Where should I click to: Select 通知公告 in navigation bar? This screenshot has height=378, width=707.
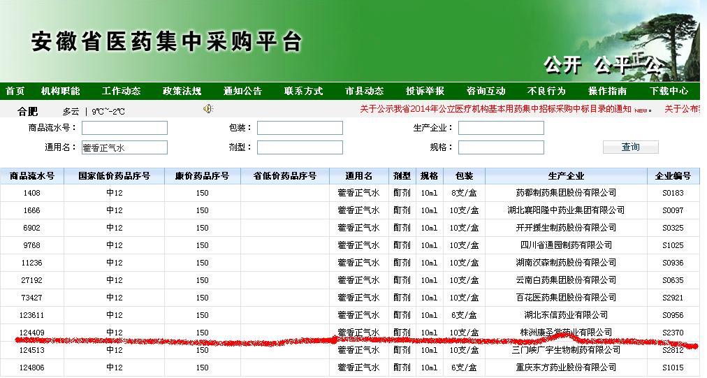coord(242,91)
